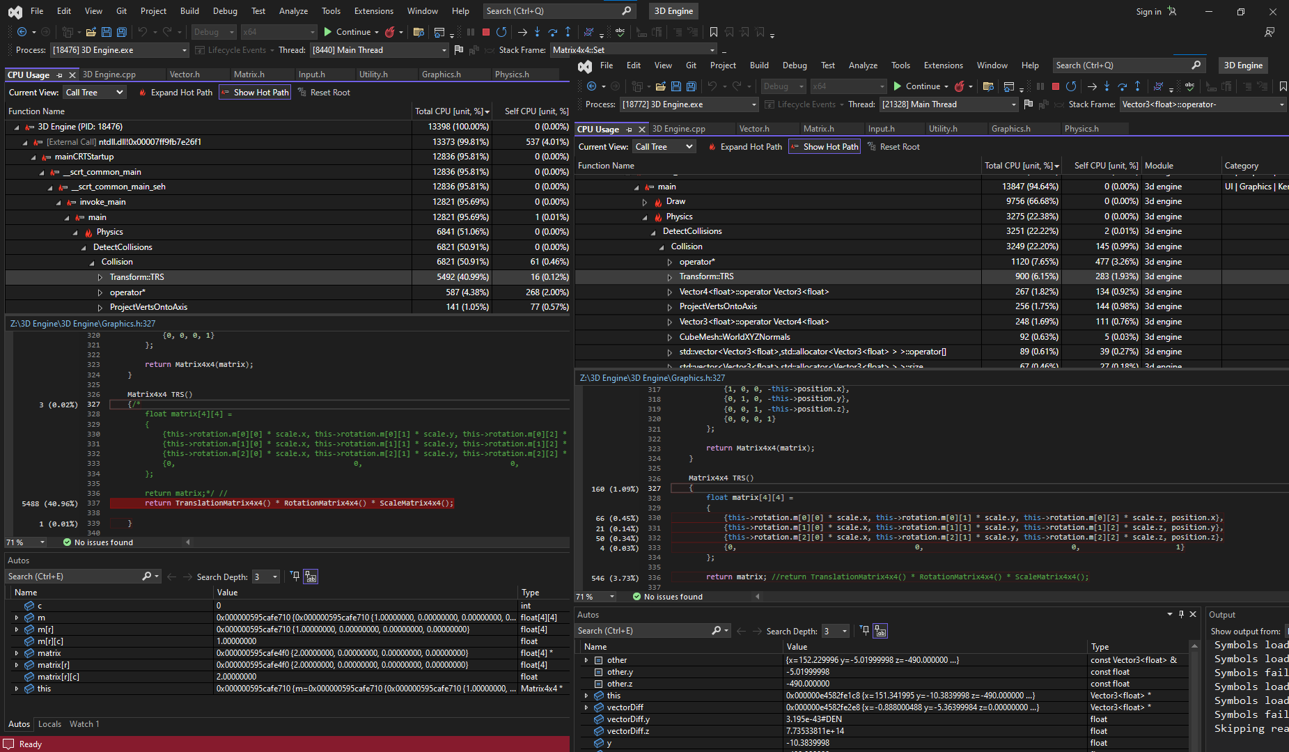The width and height of the screenshot is (1289, 752).
Task: Switch to Watch 1 tab in left window
Action: [x=84, y=724]
